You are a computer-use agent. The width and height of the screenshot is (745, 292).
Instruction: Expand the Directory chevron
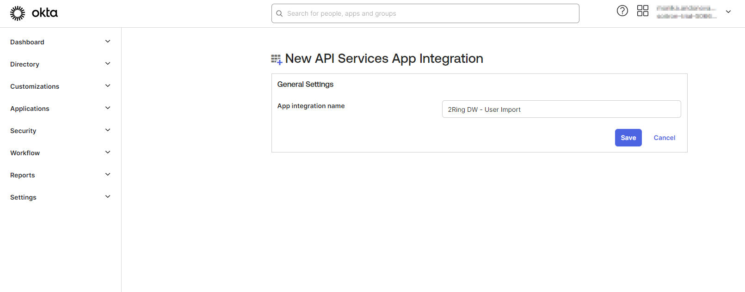108,64
